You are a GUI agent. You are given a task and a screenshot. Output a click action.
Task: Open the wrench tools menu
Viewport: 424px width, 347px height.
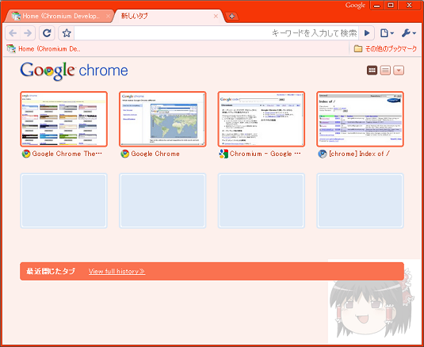pyautogui.click(x=409, y=33)
